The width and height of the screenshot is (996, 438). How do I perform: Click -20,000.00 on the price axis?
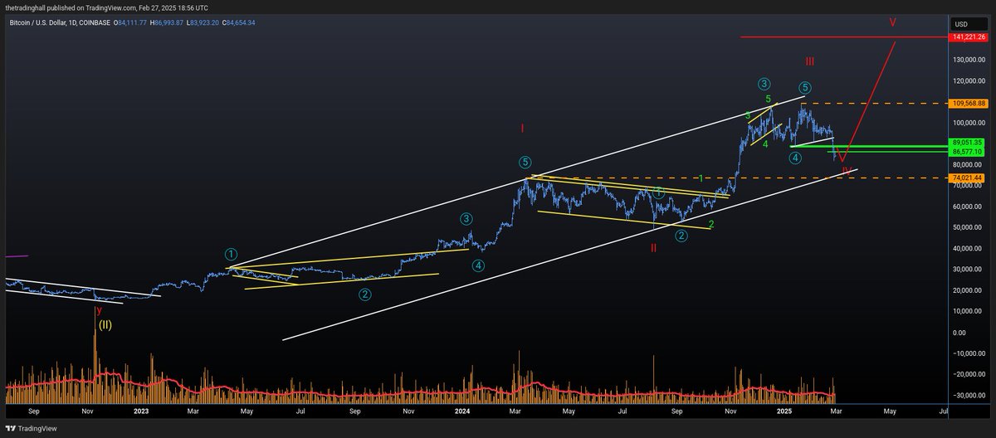(x=969, y=374)
